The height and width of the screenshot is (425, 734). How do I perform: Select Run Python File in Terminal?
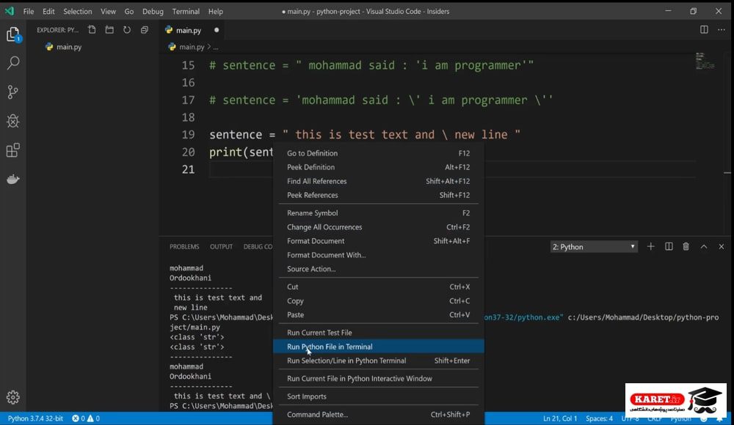coord(378,347)
